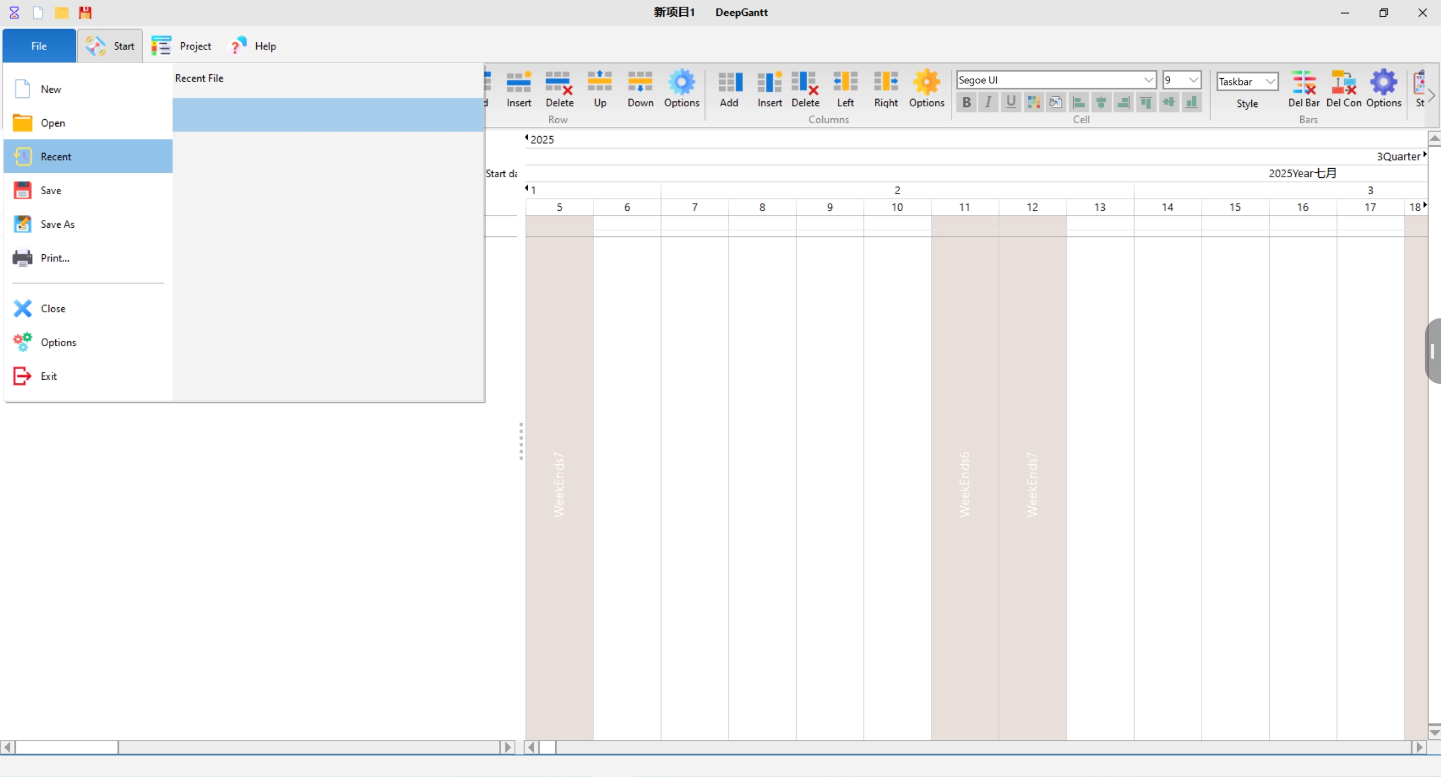Screen dimensions: 1441x777
Task: Choose Save As in the File menu
Action: (88, 224)
